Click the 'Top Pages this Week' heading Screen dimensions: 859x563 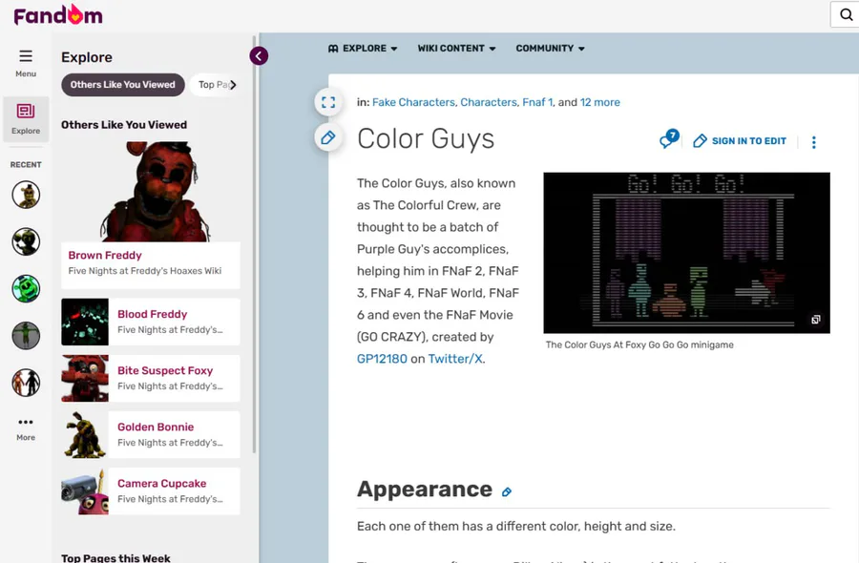click(115, 557)
